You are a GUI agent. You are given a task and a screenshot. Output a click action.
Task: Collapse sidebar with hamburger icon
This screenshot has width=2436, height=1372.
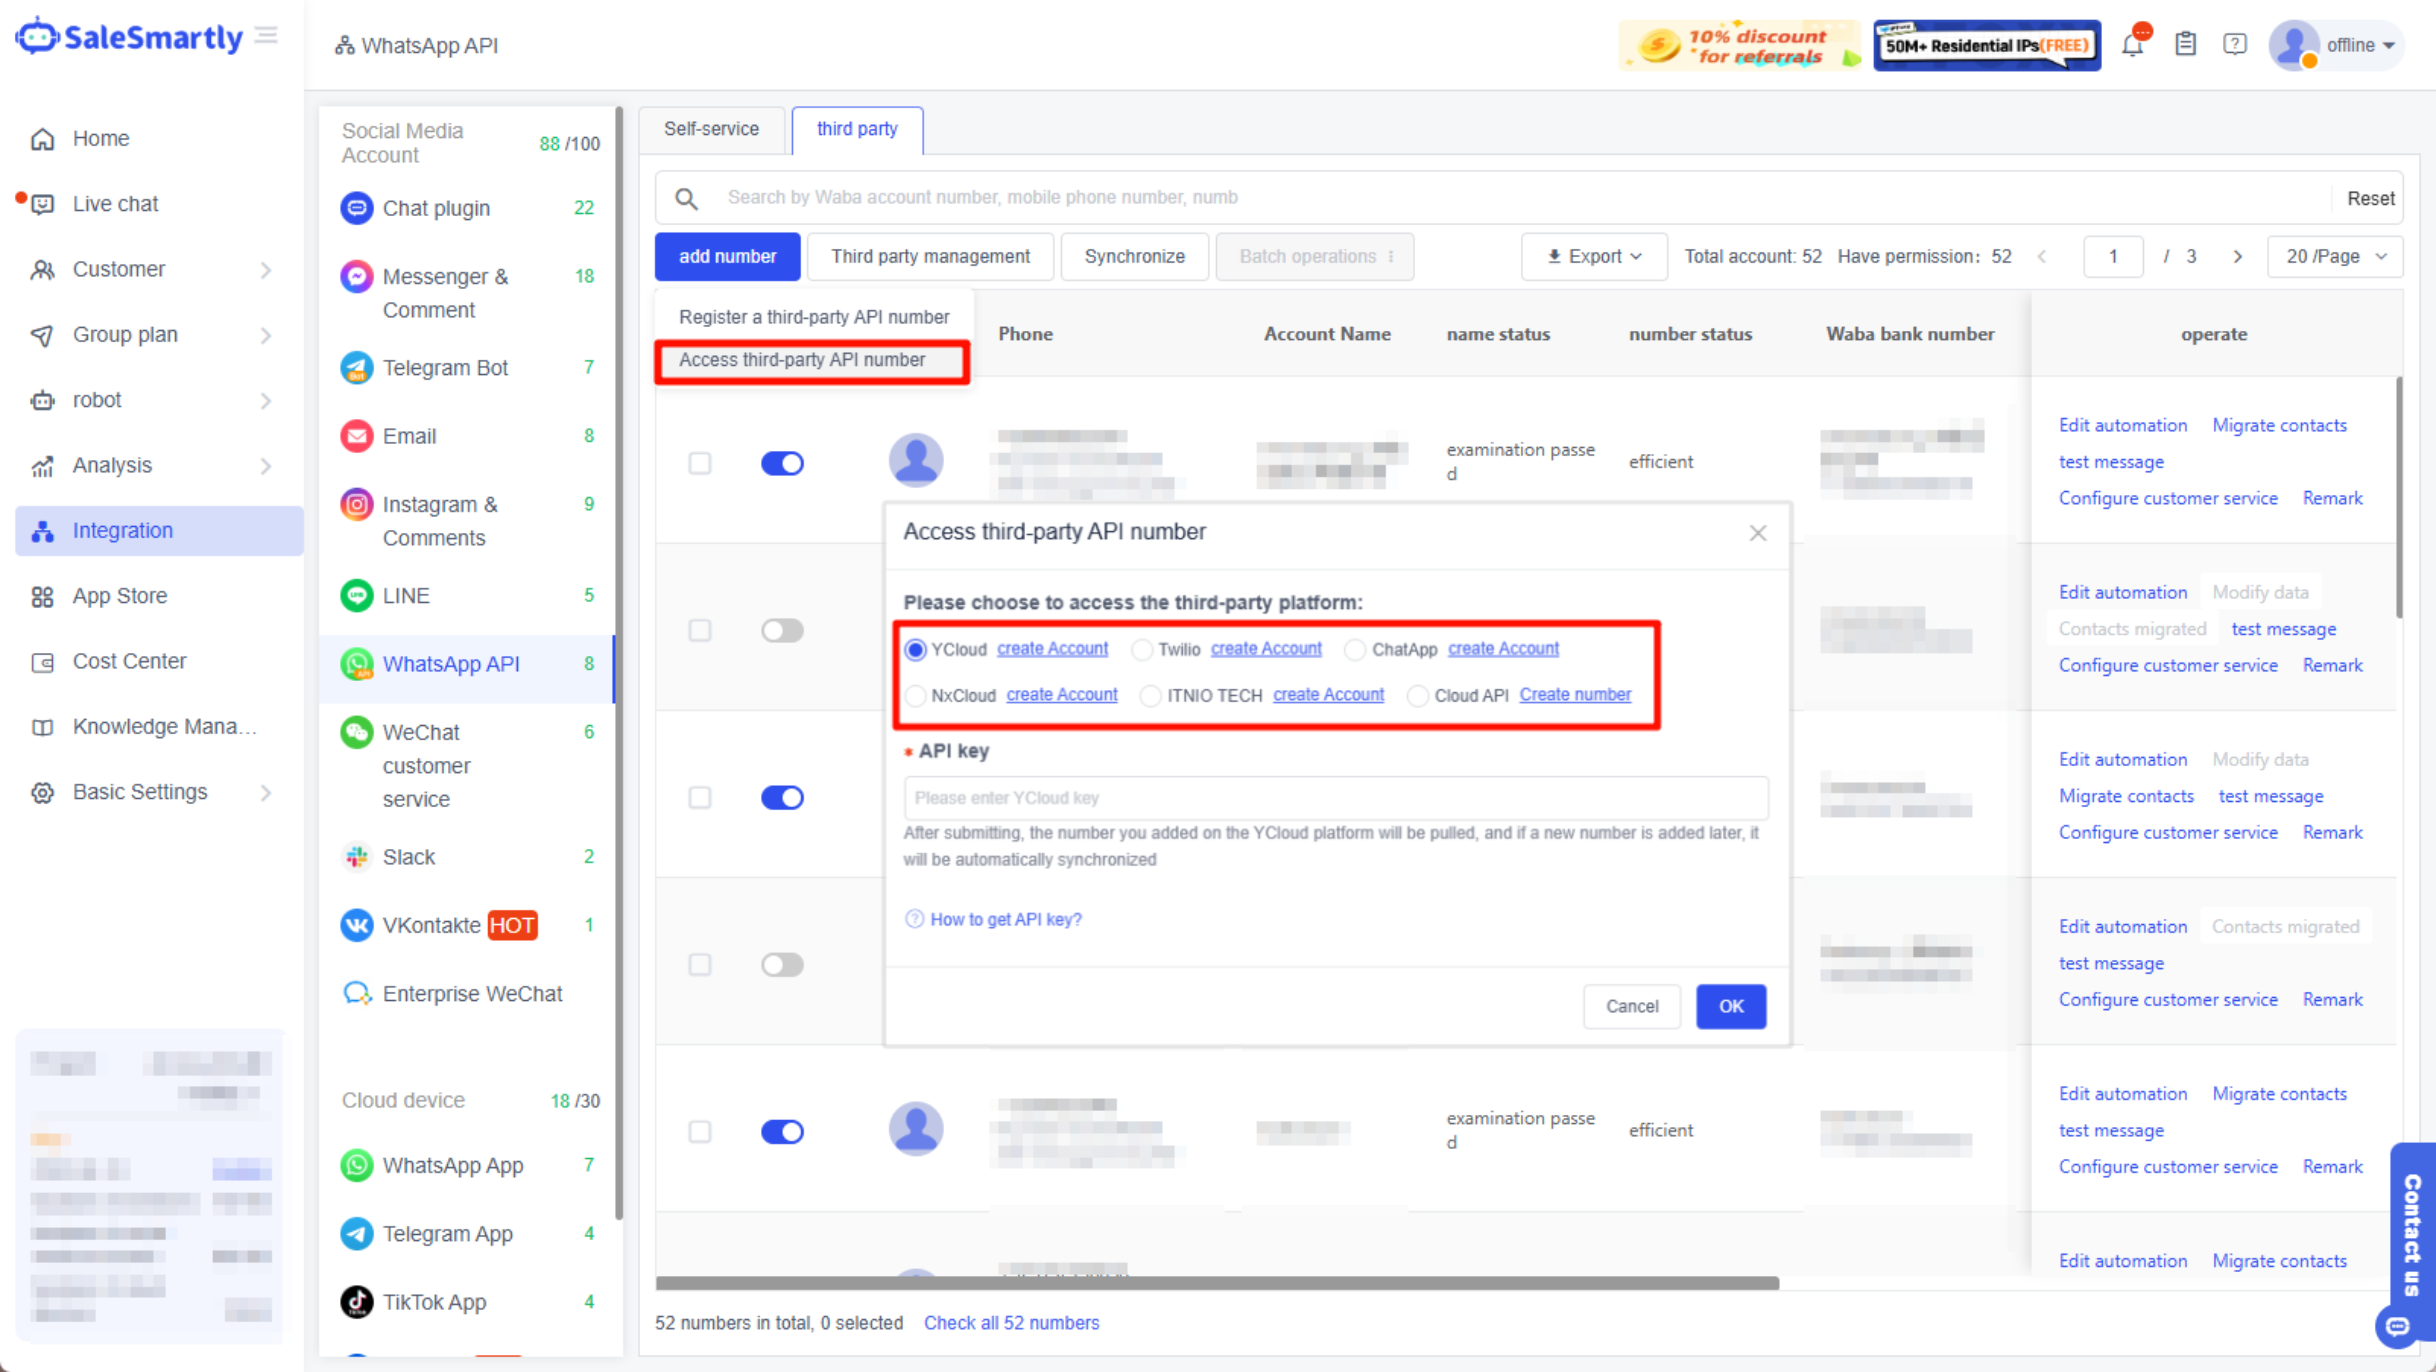point(266,36)
